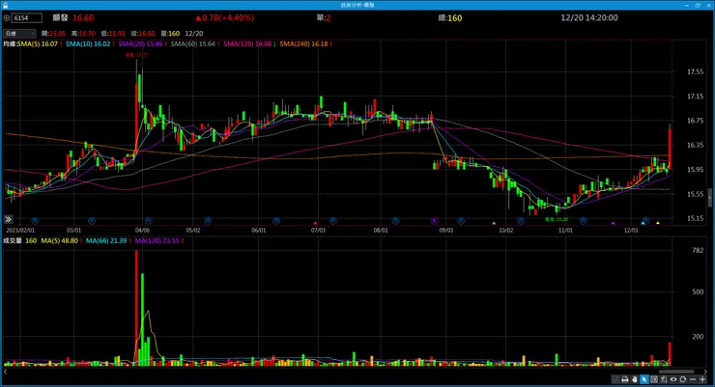The image size is (715, 387).
Task: Click the magenta triangle marker near 07/03
Action: [315, 223]
